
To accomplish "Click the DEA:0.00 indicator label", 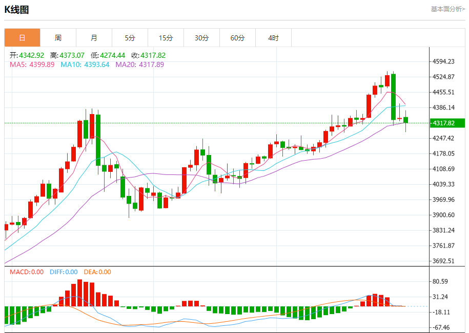I will click(96, 272).
